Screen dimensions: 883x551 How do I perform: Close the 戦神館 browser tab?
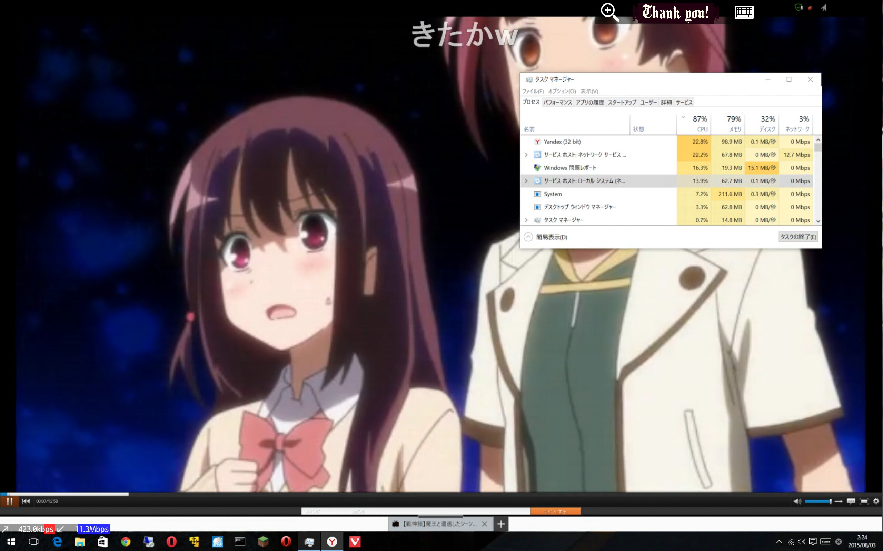pyautogui.click(x=485, y=524)
